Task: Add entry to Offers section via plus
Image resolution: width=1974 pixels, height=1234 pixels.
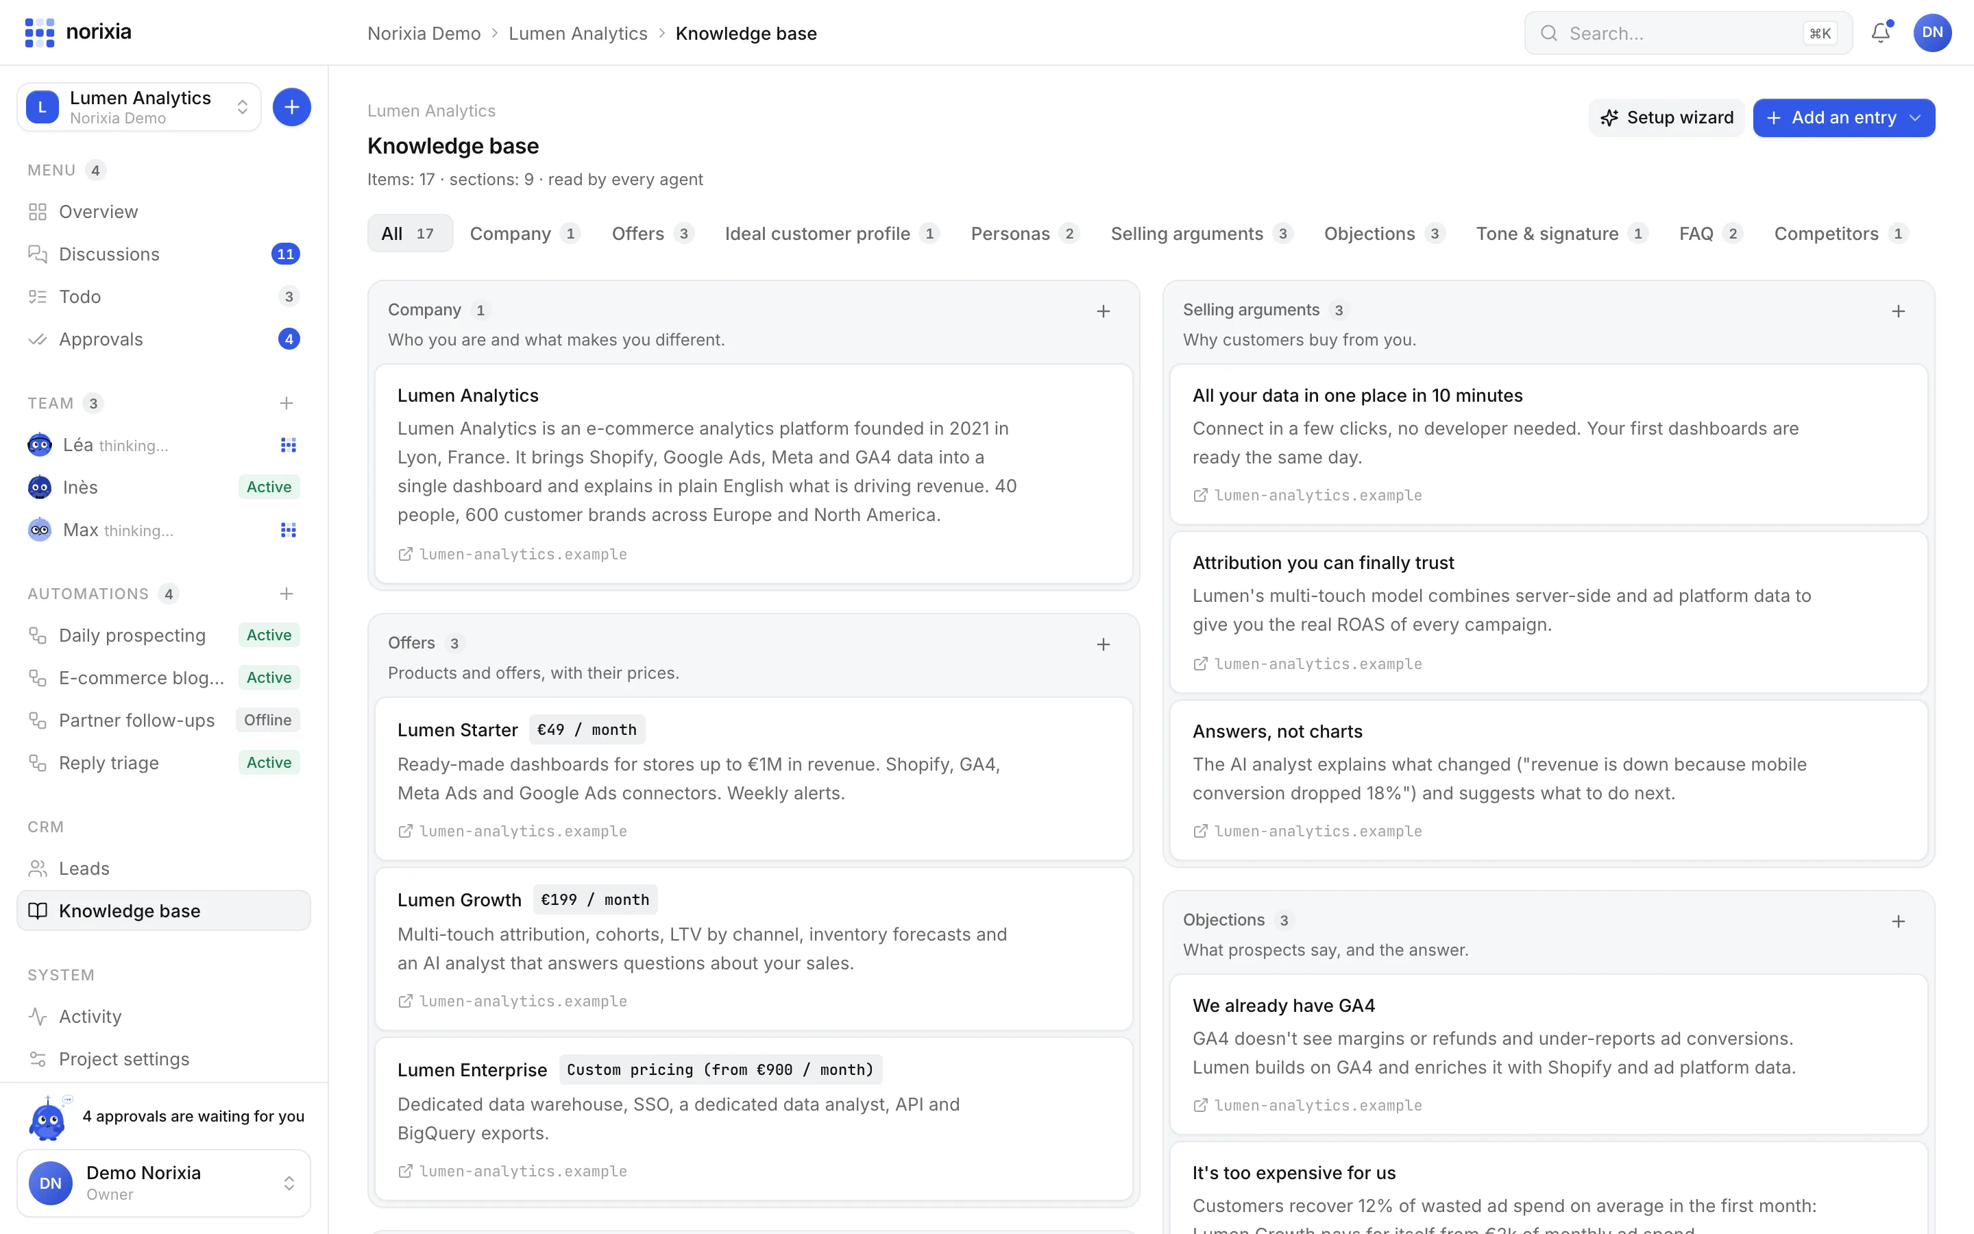Action: click(1103, 644)
